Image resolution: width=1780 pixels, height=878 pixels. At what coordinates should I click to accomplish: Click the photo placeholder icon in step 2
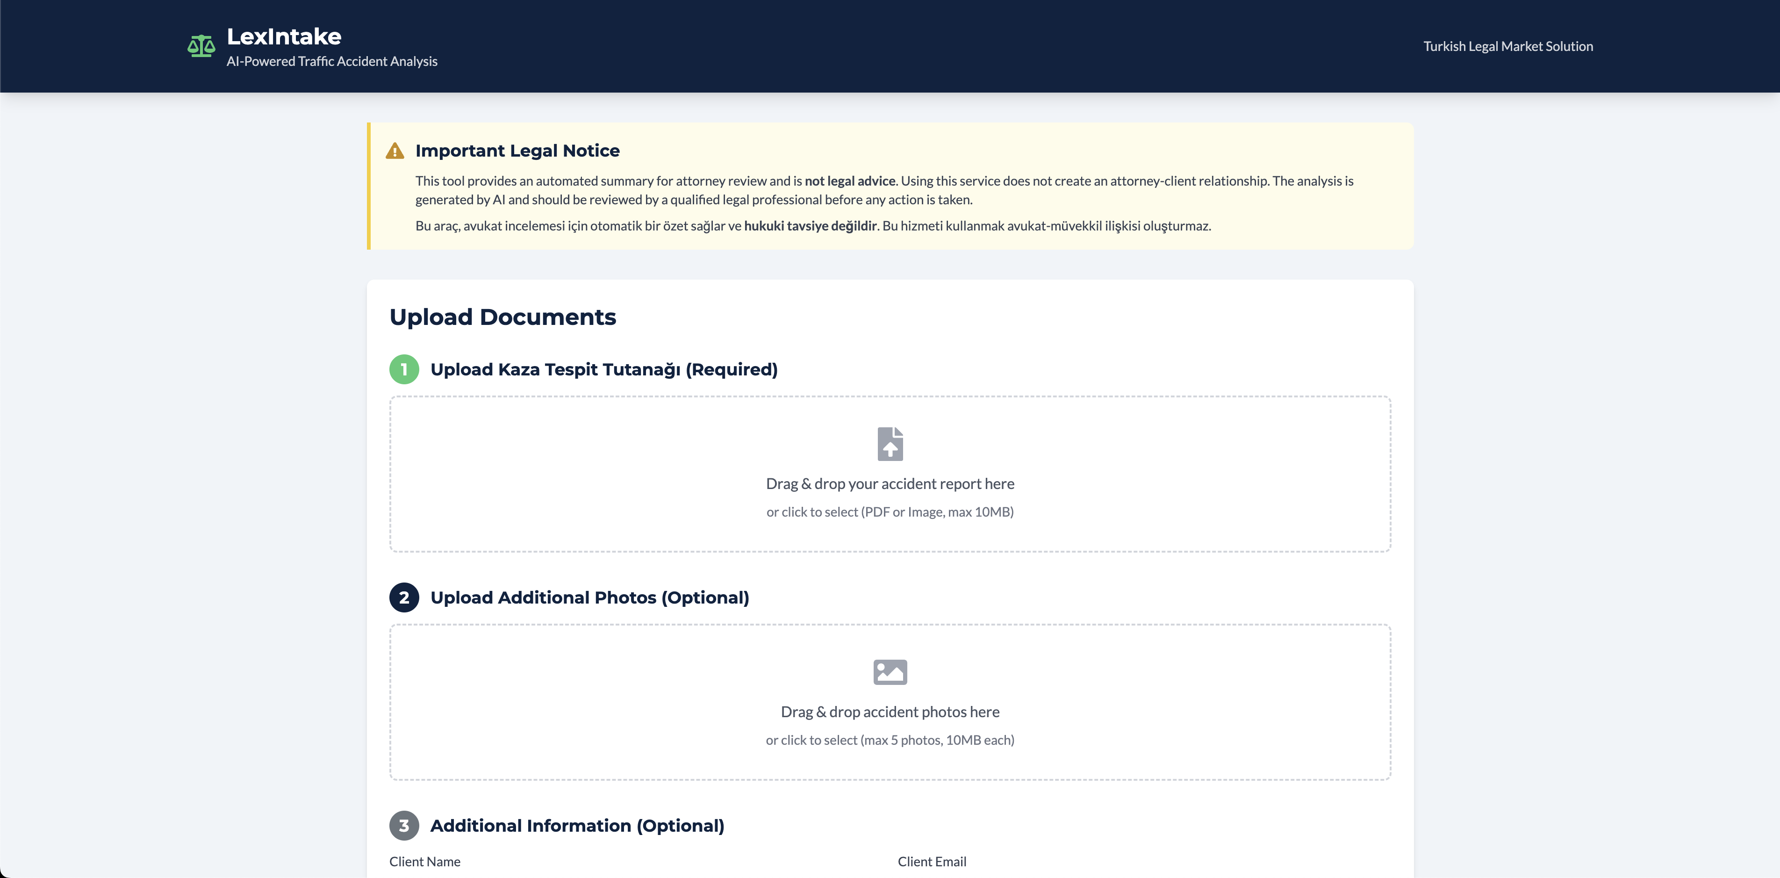click(x=890, y=671)
